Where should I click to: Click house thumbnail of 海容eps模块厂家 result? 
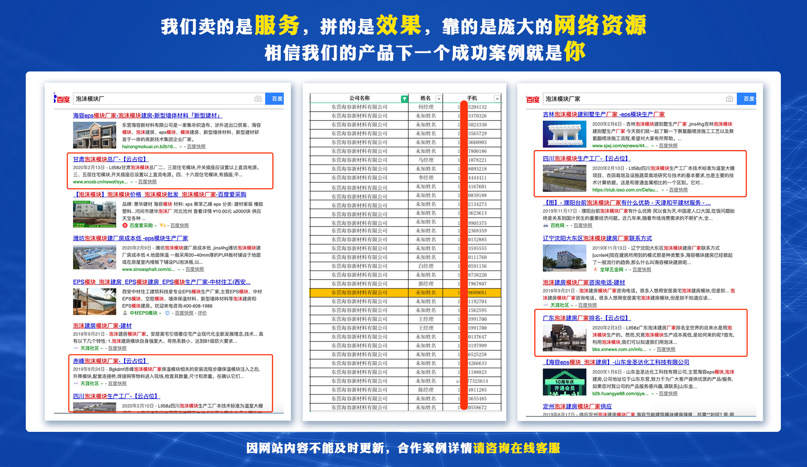point(94,135)
